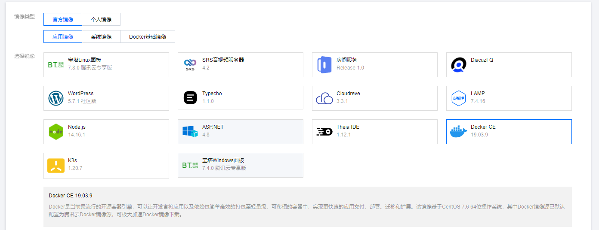Choose the 宝塔Windows面板 image title

click(223, 160)
